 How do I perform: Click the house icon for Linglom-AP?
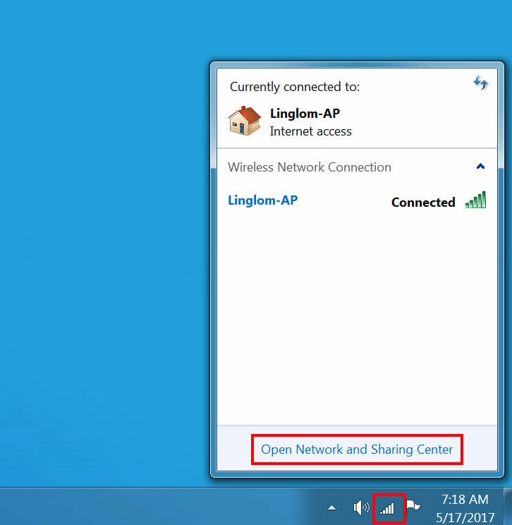coord(245,121)
